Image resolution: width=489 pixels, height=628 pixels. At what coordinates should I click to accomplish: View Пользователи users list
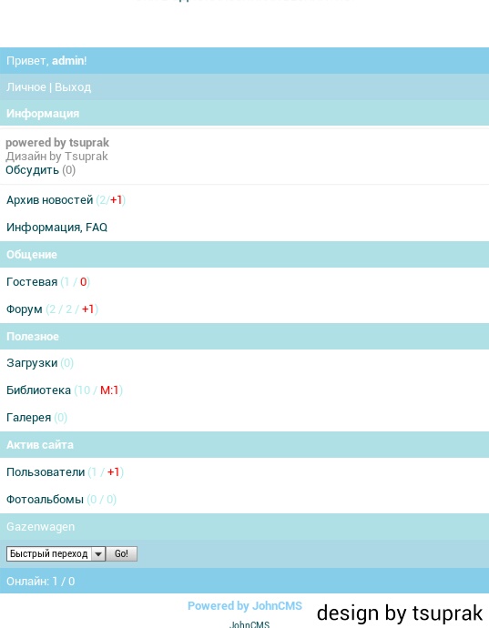(x=46, y=472)
